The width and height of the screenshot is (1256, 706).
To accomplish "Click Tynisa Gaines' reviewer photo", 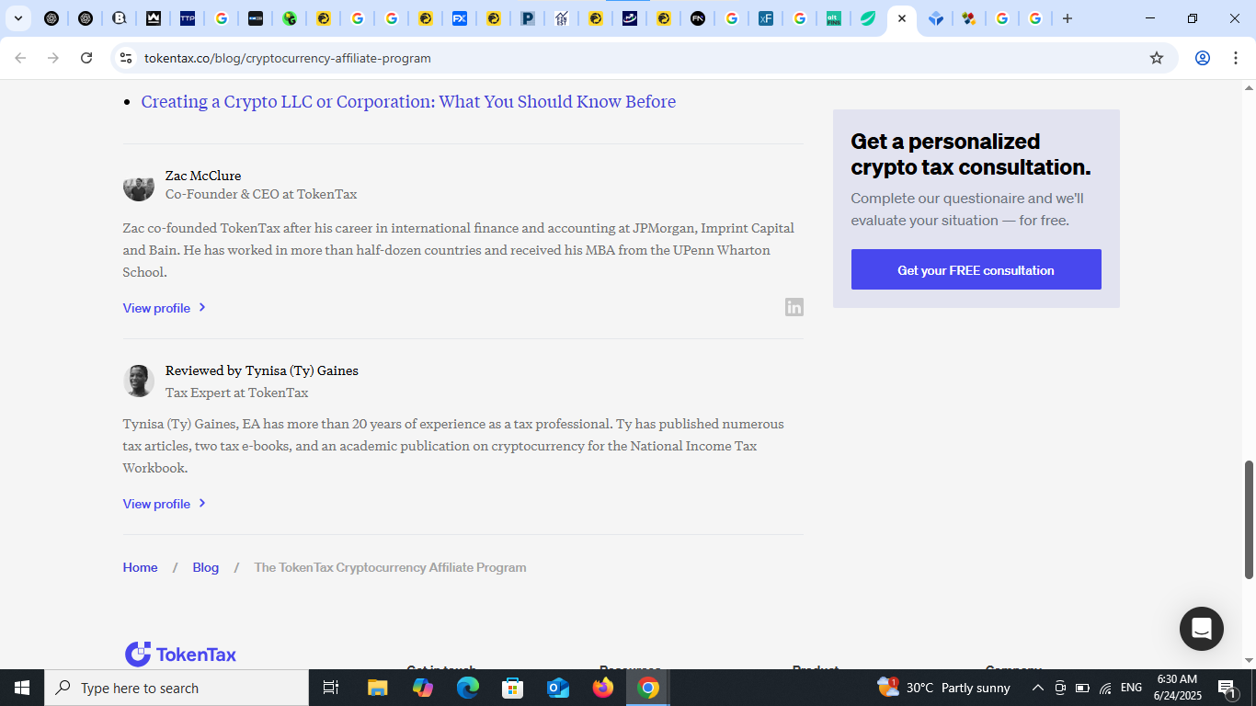I will [139, 381].
